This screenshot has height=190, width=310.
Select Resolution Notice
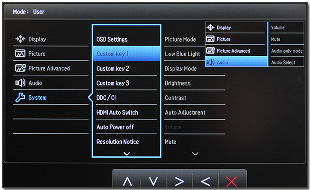[x=118, y=142]
